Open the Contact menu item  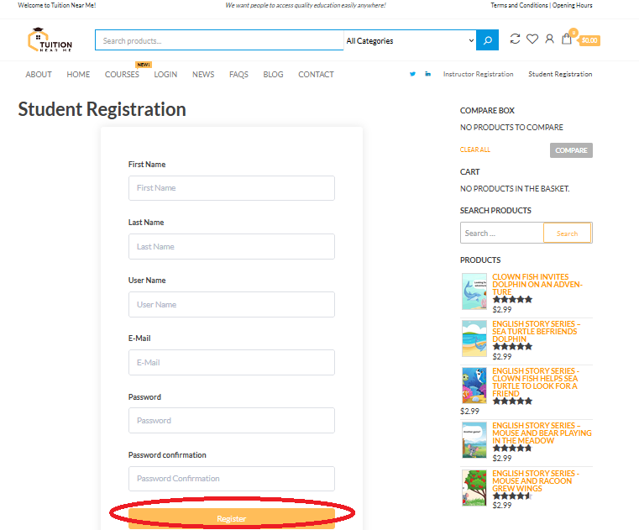coord(316,75)
